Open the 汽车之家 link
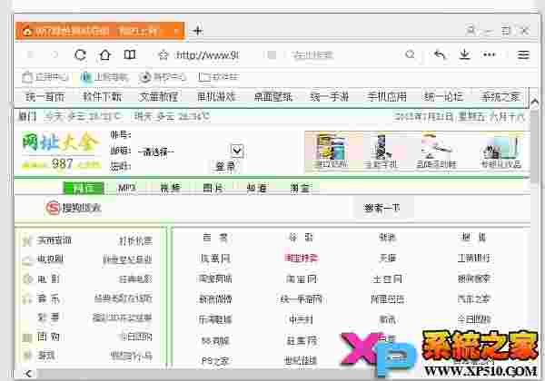The width and height of the screenshot is (545, 381). (x=473, y=299)
